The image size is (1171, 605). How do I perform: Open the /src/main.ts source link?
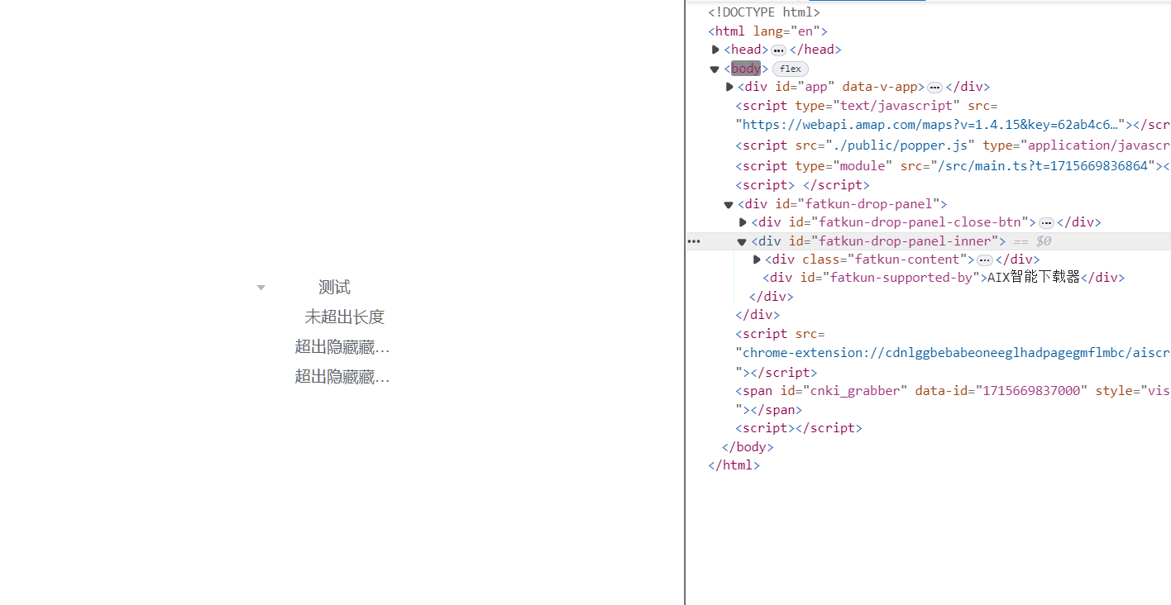1044,165
